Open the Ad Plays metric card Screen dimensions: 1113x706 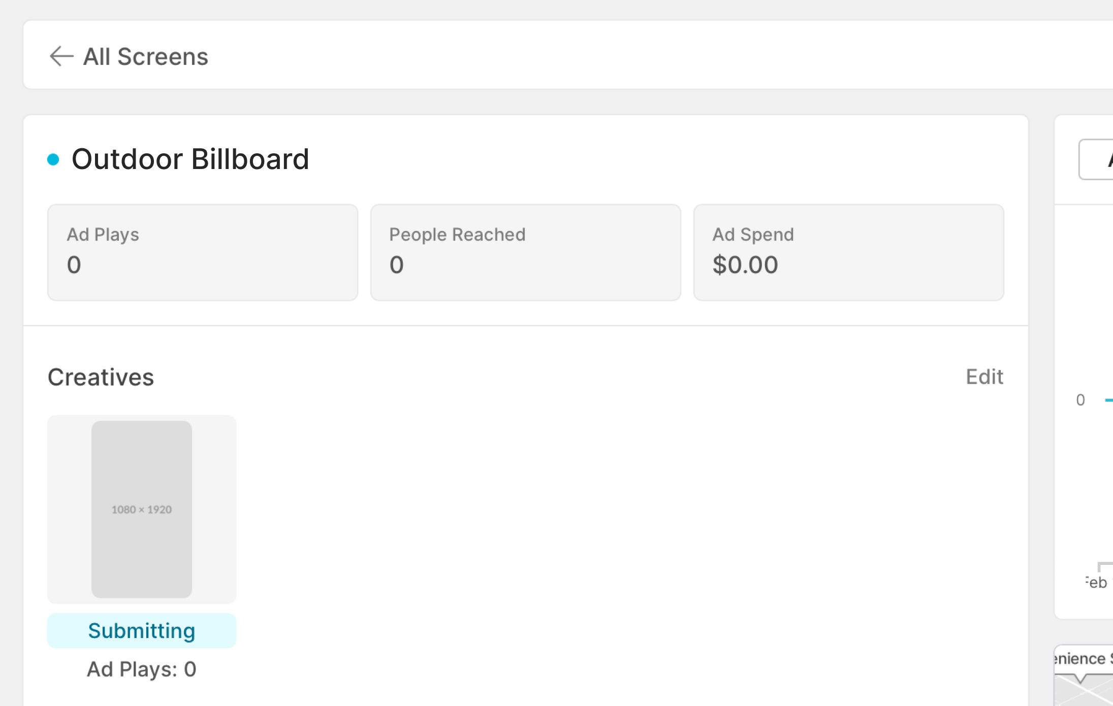pyautogui.click(x=202, y=252)
